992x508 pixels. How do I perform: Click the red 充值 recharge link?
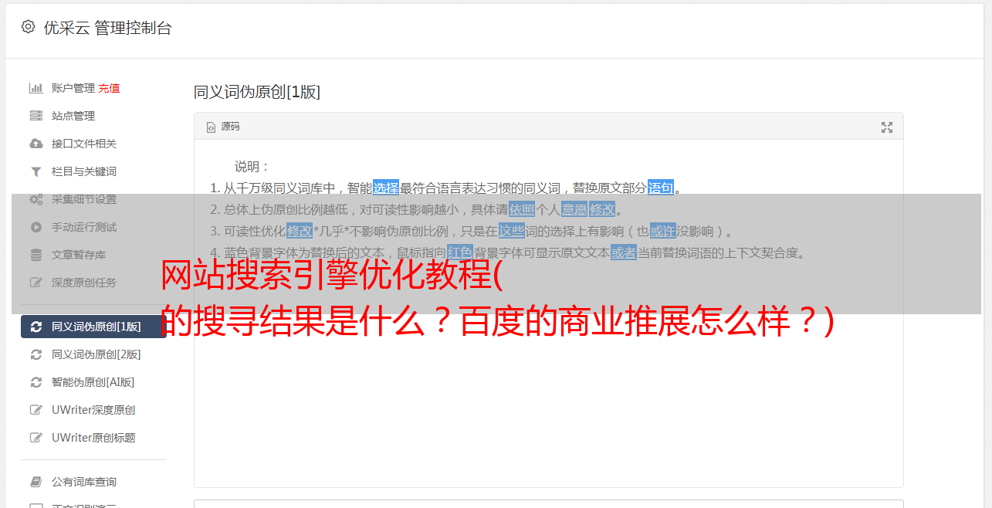[109, 88]
